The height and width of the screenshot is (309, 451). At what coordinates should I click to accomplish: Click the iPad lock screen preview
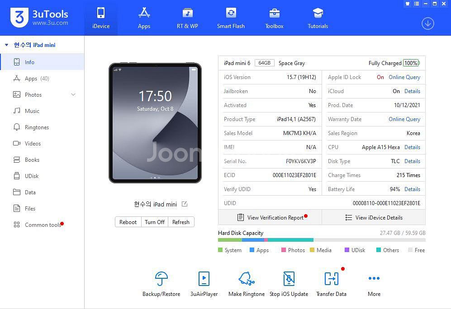(155, 123)
